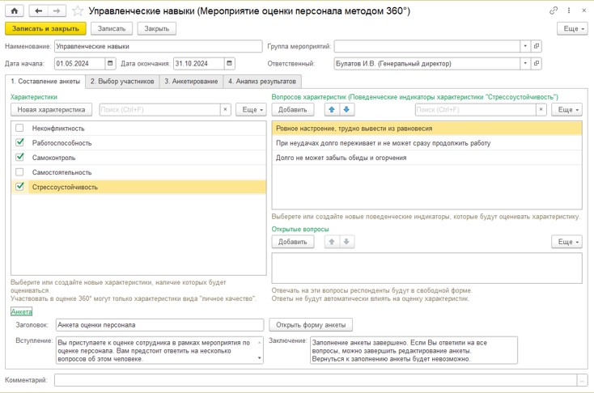This screenshot has width=594, height=393.
Task: Open calendar picker for Дата начала
Action: coord(110,63)
